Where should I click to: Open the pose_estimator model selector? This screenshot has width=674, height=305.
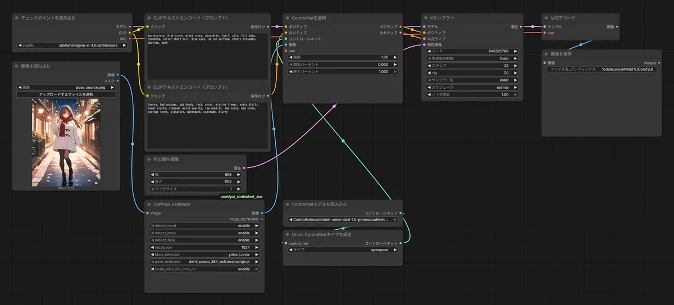coord(205,262)
